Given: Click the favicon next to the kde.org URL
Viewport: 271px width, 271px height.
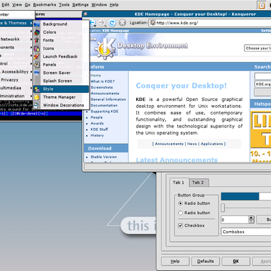Looking at the screenshot, I should (x=153, y=22).
